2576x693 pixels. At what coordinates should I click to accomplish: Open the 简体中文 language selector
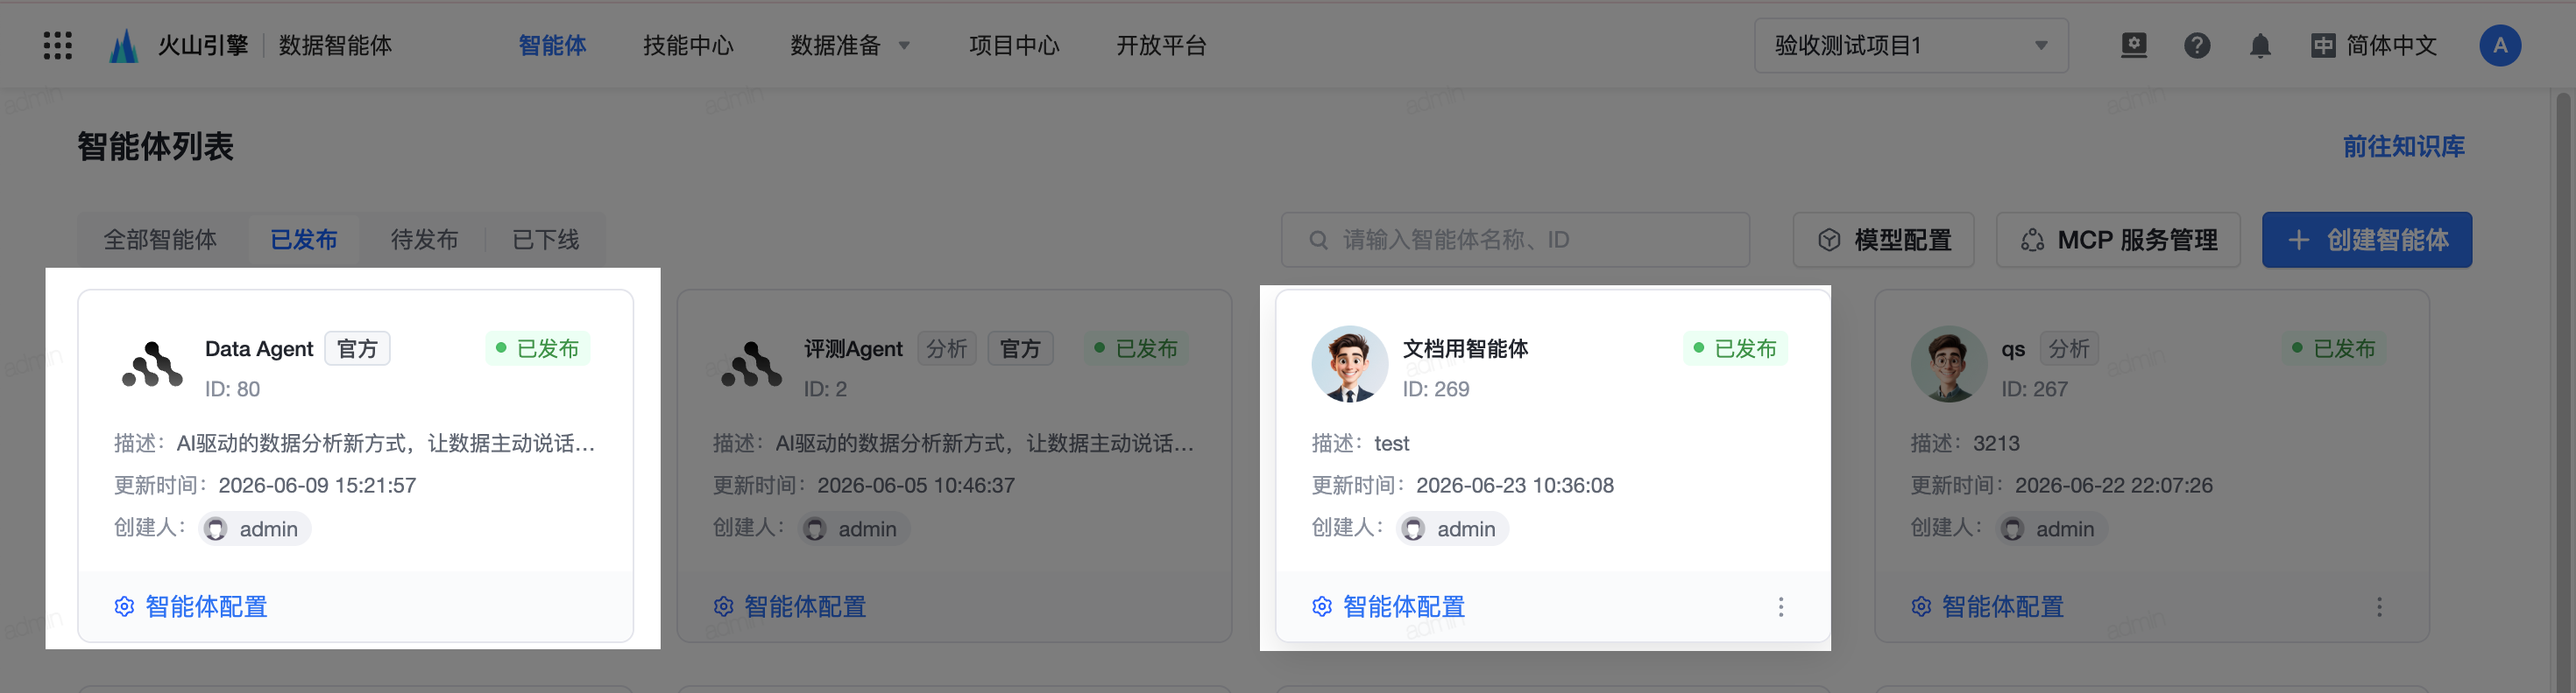(2374, 45)
